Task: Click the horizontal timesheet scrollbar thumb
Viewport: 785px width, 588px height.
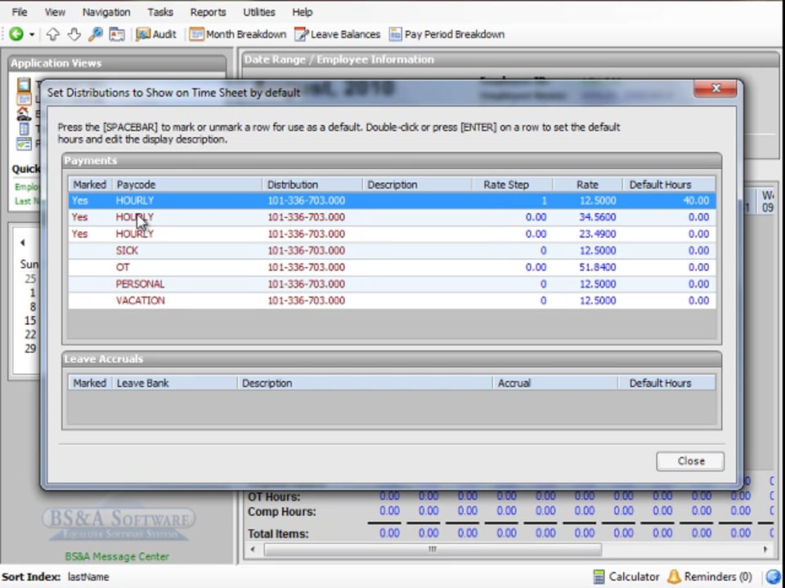Action: pyautogui.click(x=433, y=550)
